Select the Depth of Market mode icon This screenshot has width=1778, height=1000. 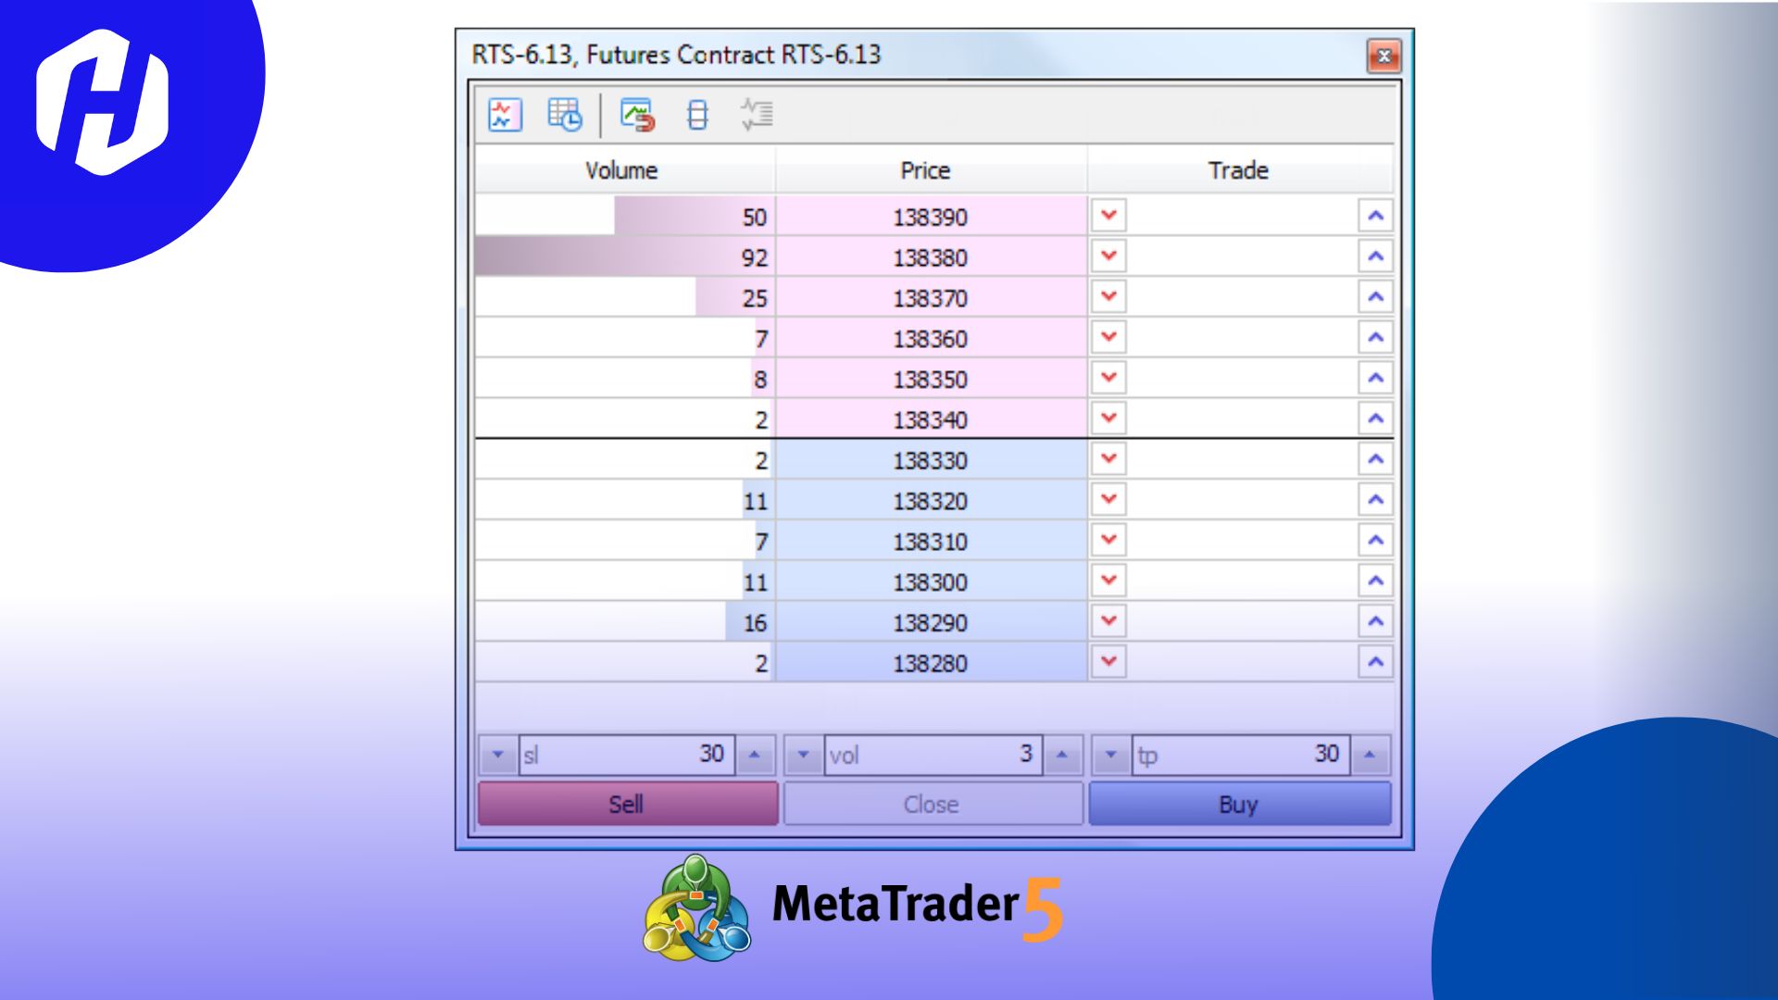point(696,115)
